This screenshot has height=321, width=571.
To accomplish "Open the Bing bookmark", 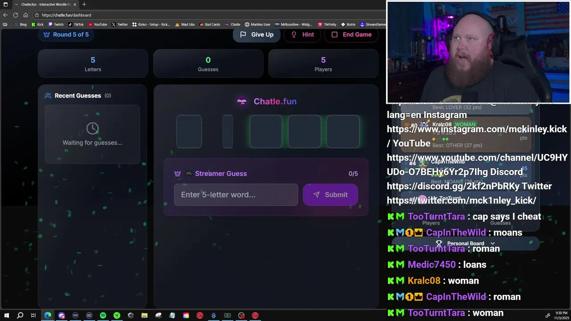I will 21,25.
